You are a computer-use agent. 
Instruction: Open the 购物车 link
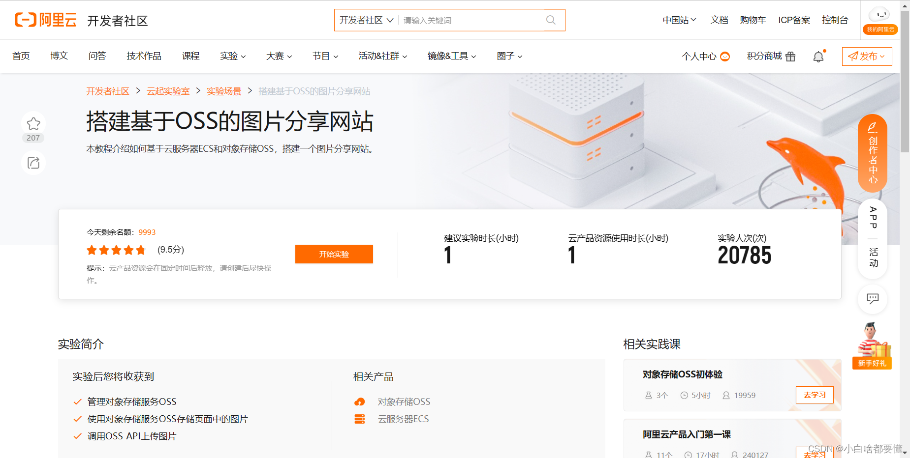coord(753,20)
